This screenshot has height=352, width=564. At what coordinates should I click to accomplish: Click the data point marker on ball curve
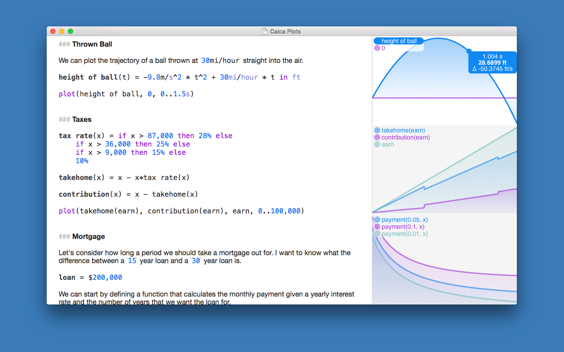pyautogui.click(x=469, y=51)
